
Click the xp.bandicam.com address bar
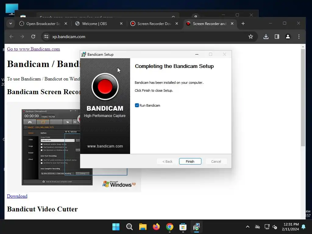pyautogui.click(x=149, y=37)
